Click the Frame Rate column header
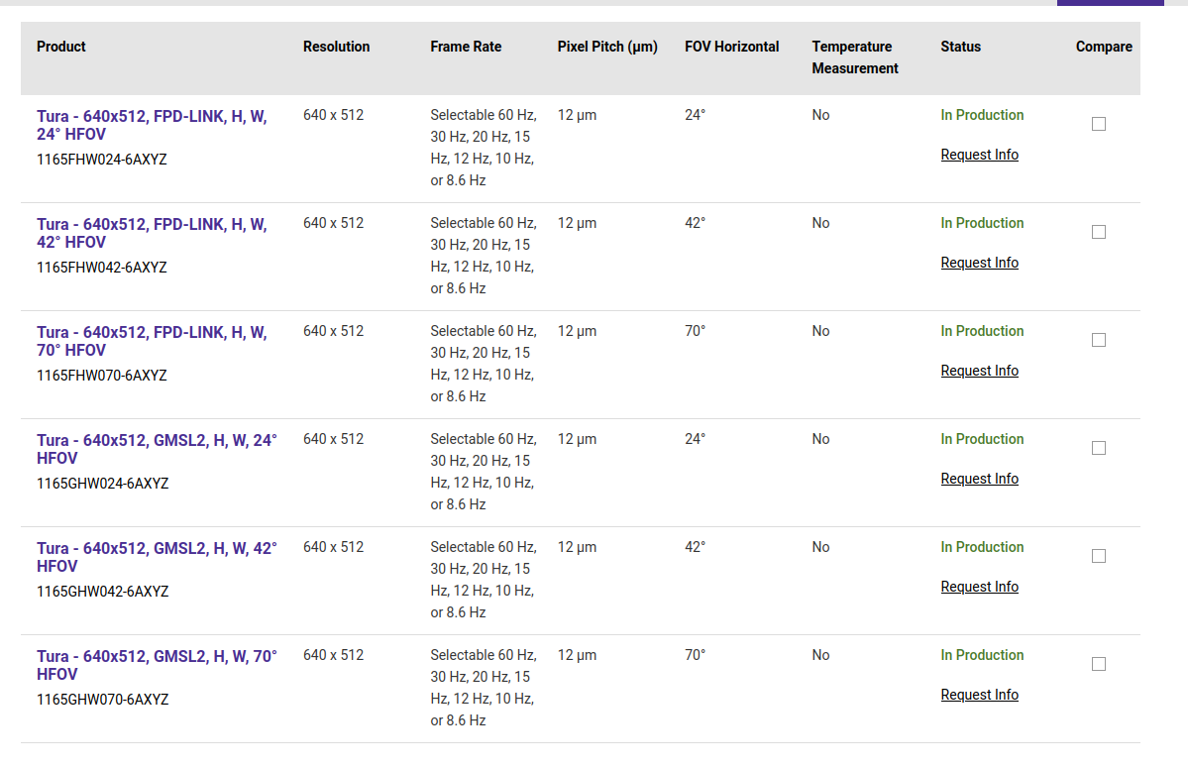 coord(466,47)
